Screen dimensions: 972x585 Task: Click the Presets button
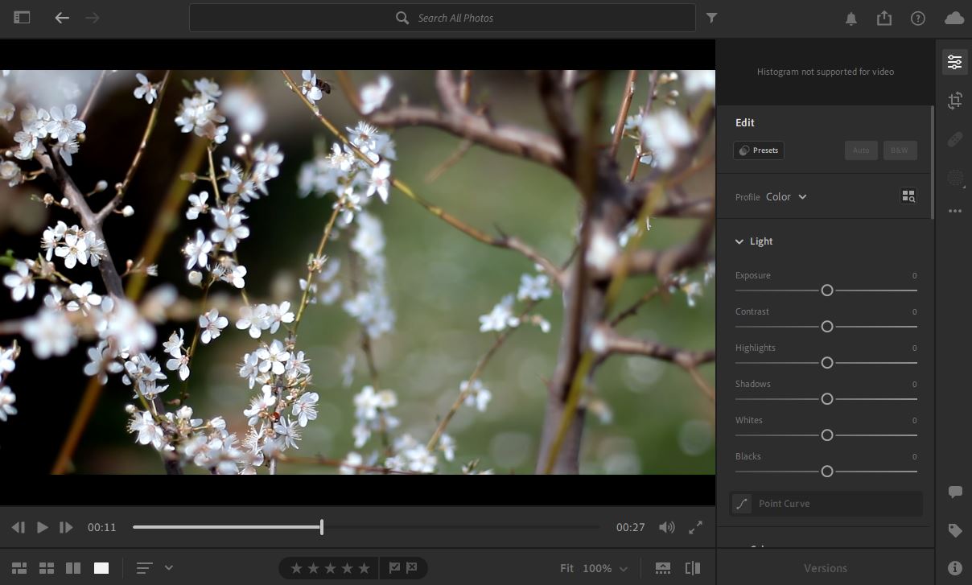(x=758, y=150)
